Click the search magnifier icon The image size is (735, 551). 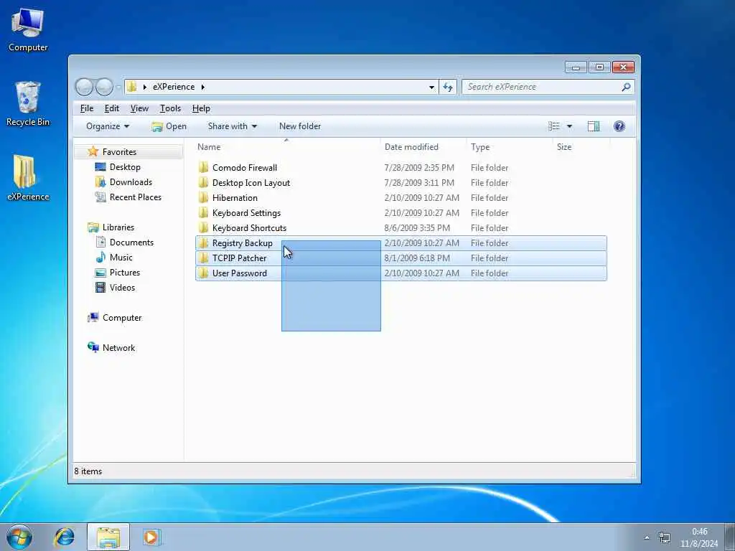(626, 87)
